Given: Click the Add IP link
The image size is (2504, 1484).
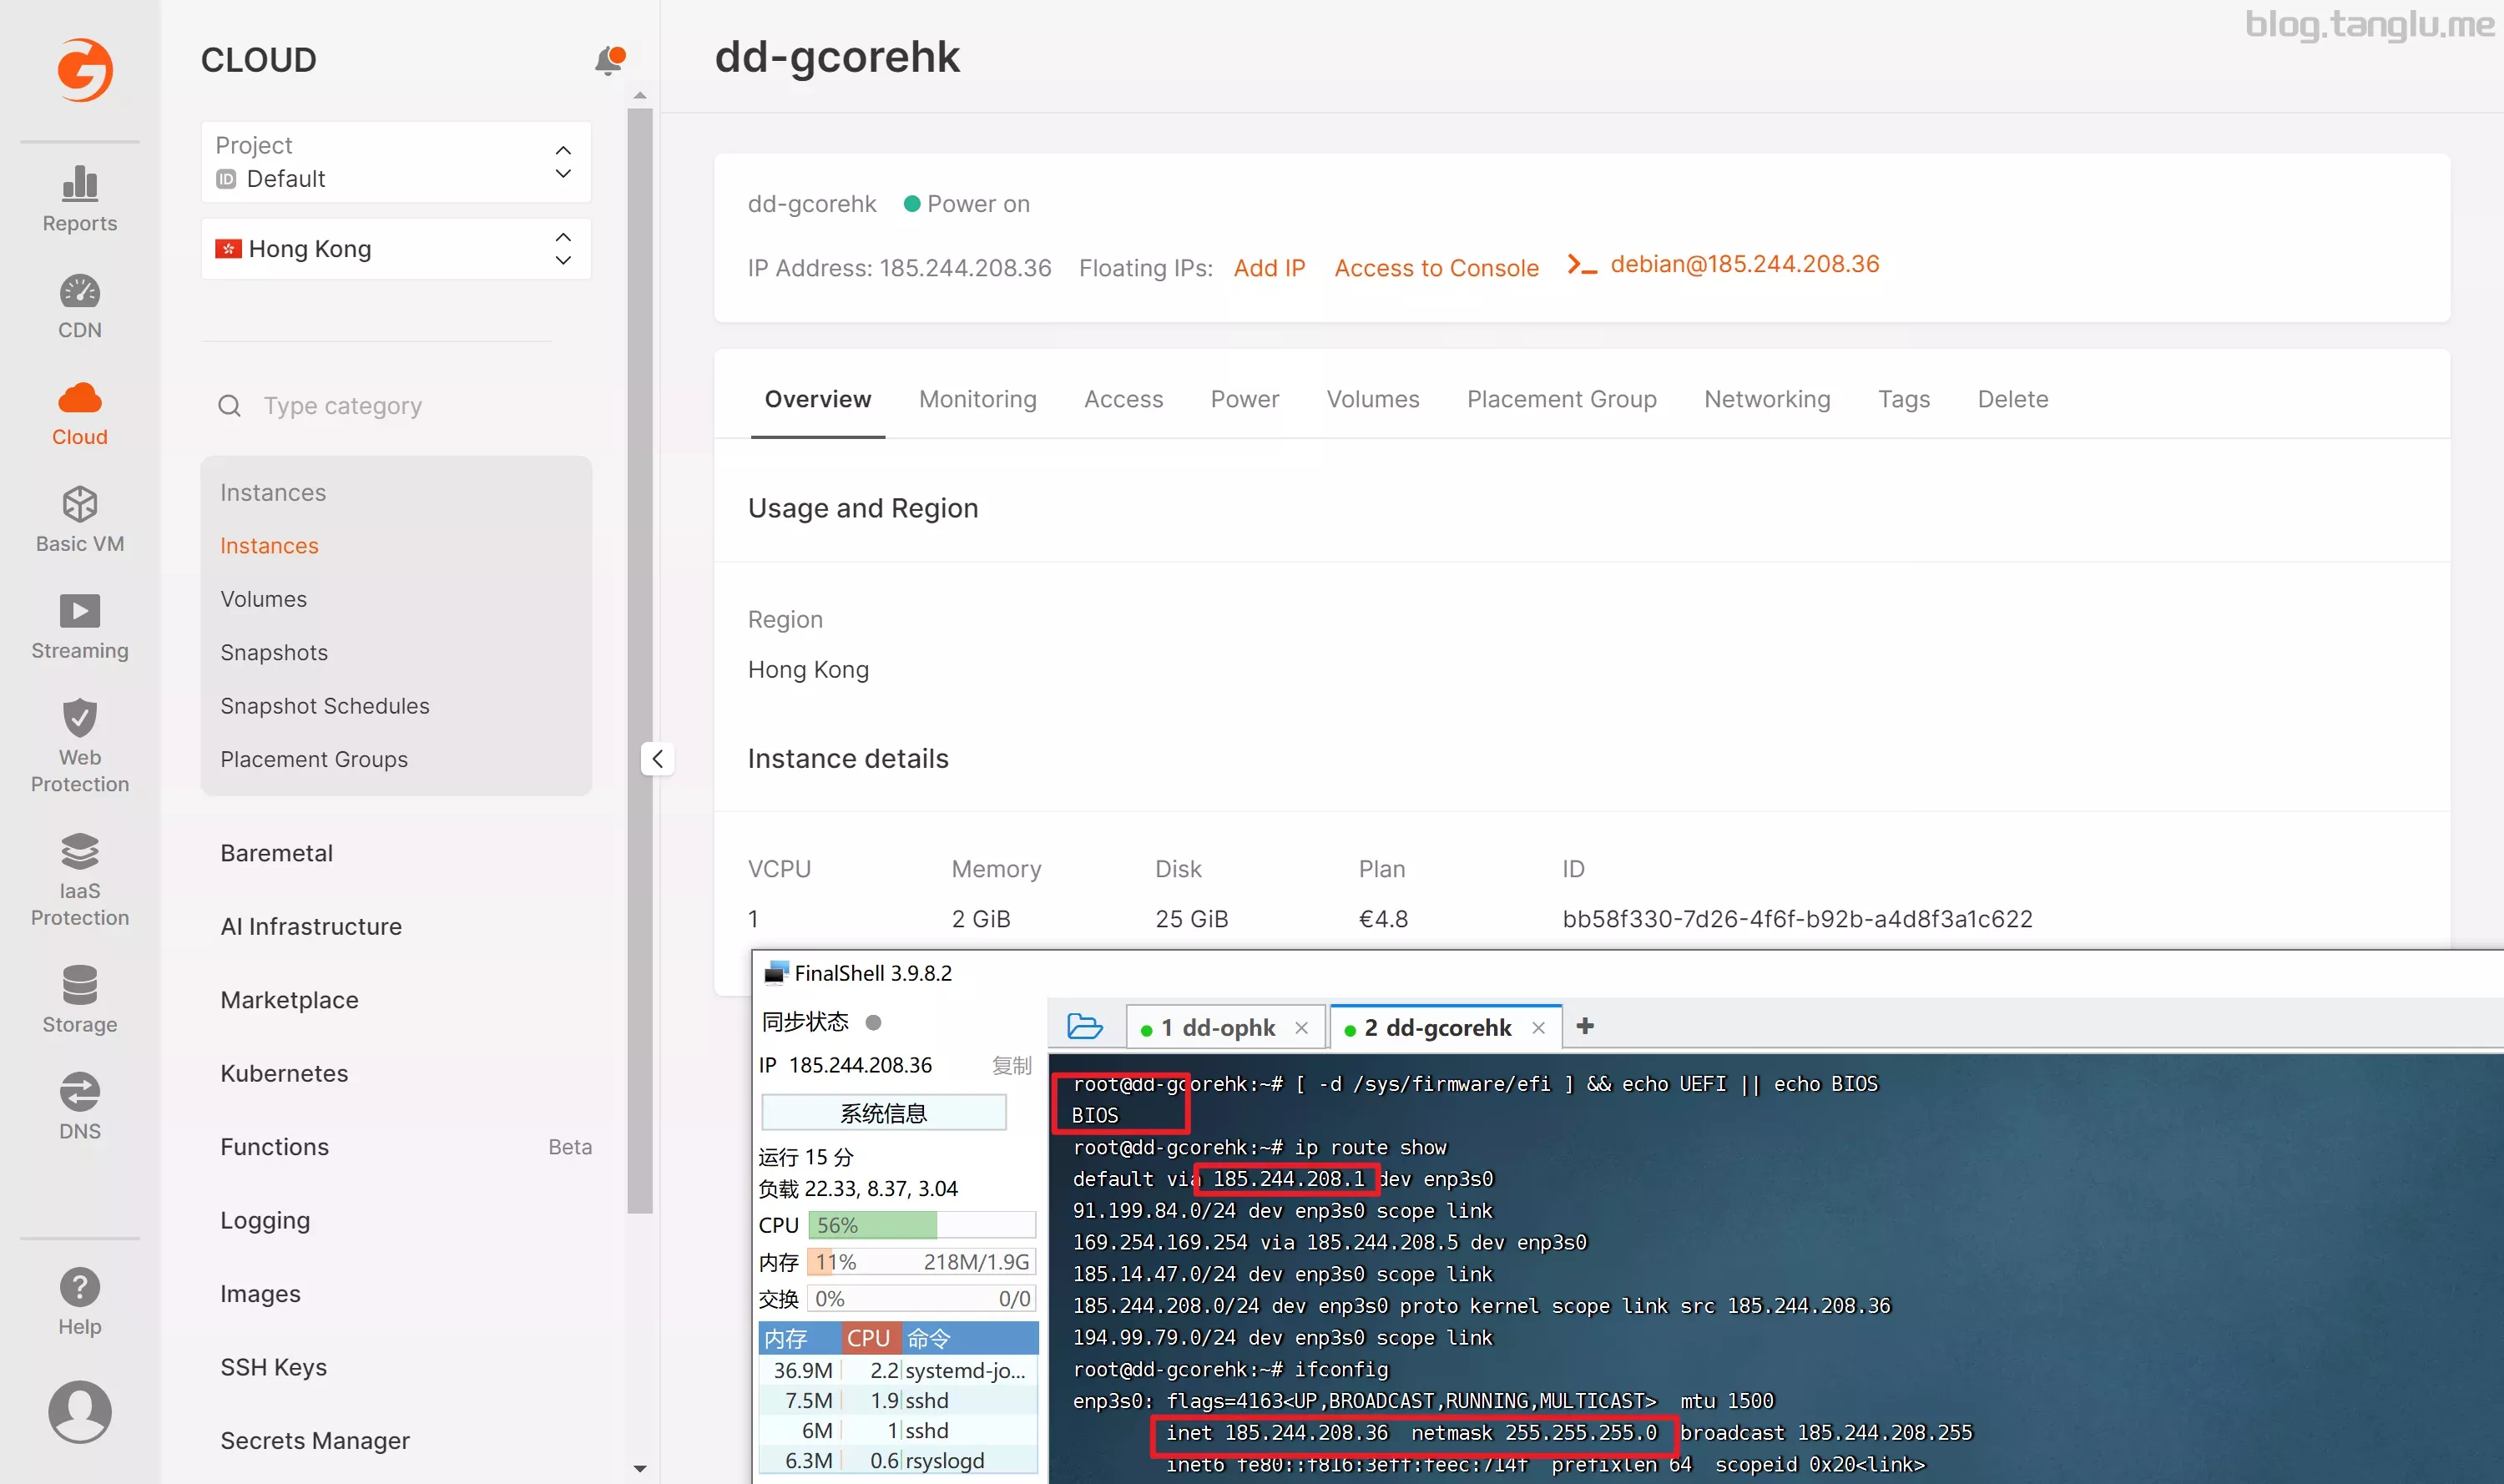Looking at the screenshot, I should point(1269,268).
